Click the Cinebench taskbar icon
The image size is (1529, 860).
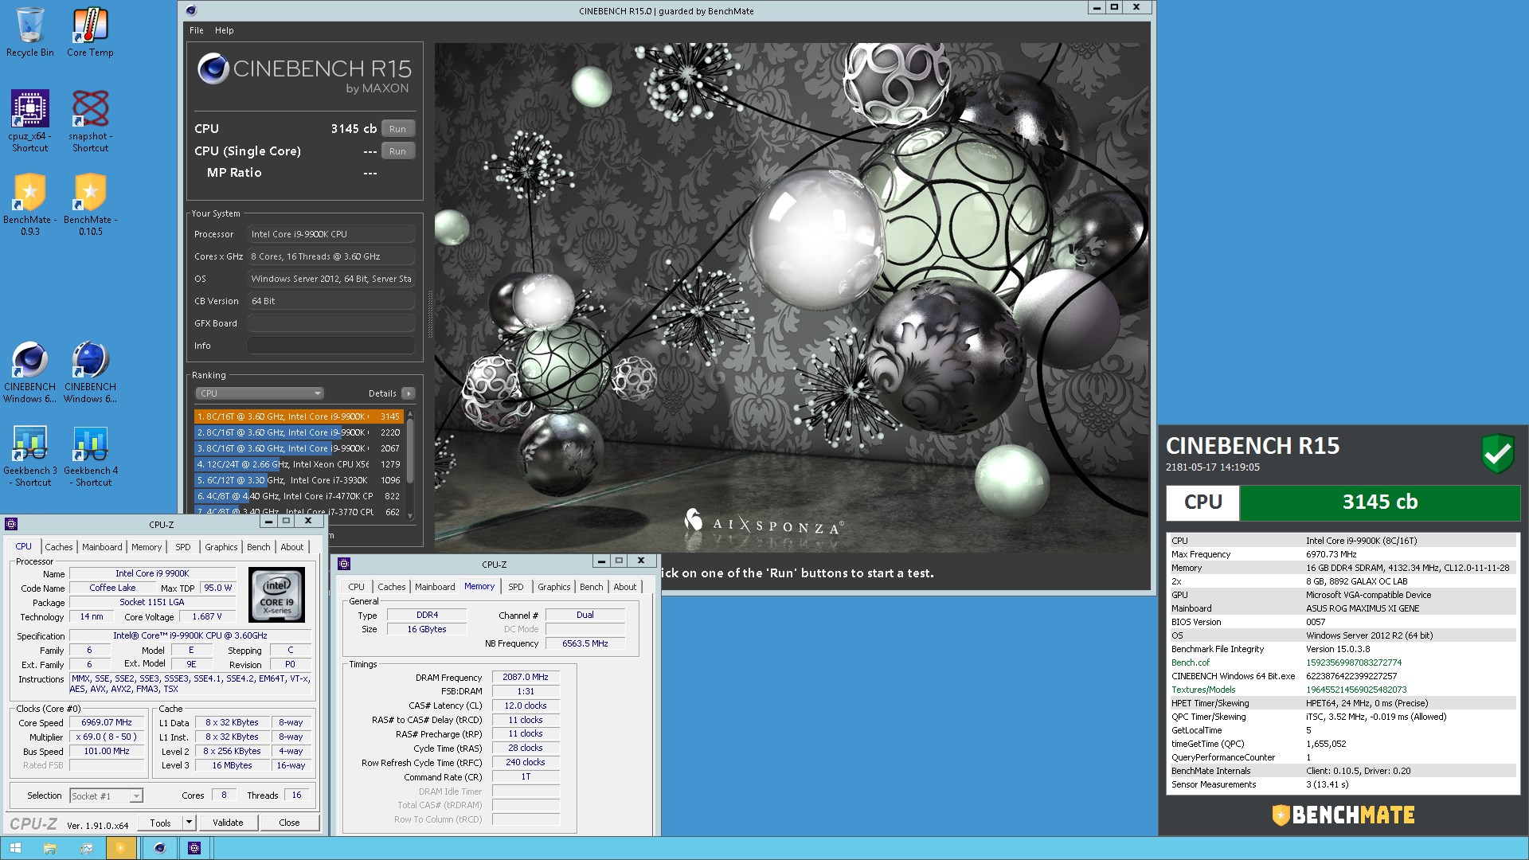tap(159, 848)
